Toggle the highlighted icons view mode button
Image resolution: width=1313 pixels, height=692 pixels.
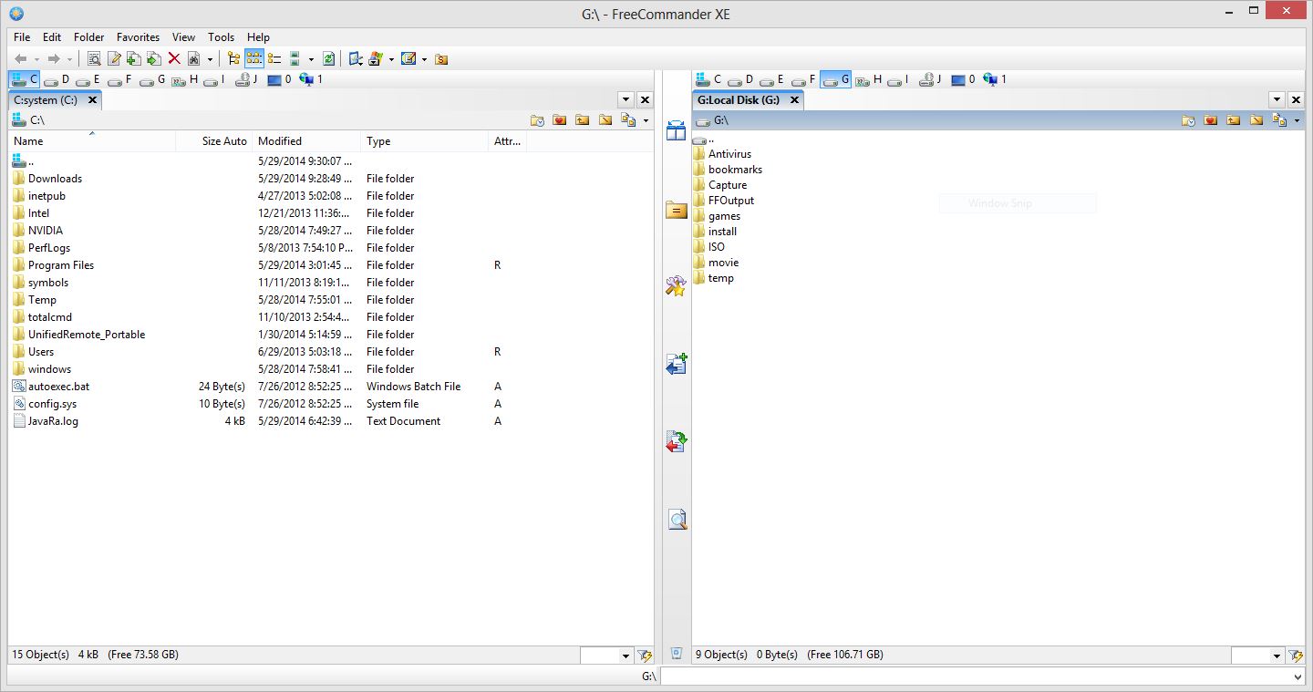point(254,59)
